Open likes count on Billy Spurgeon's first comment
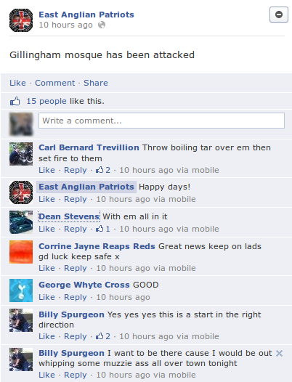The image size is (292, 382). click(103, 336)
